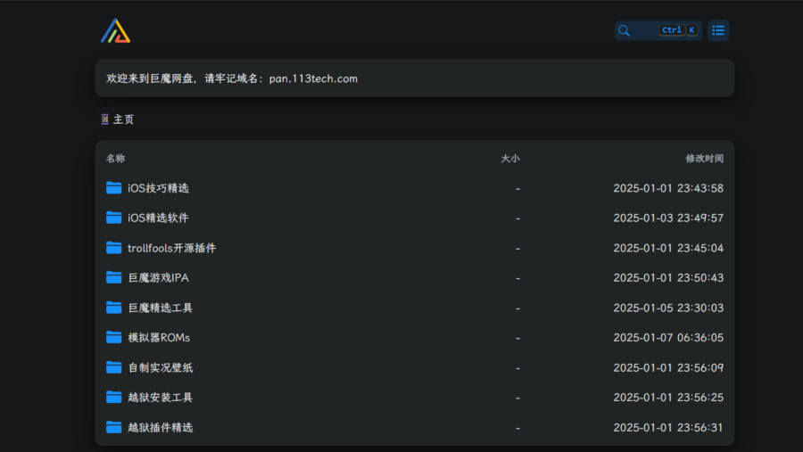Click folder icon of iOS精选软件
The image size is (803, 452).
(113, 218)
